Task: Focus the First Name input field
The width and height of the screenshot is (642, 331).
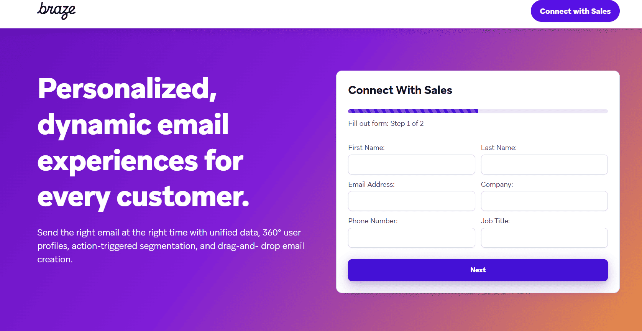Action: click(x=411, y=165)
